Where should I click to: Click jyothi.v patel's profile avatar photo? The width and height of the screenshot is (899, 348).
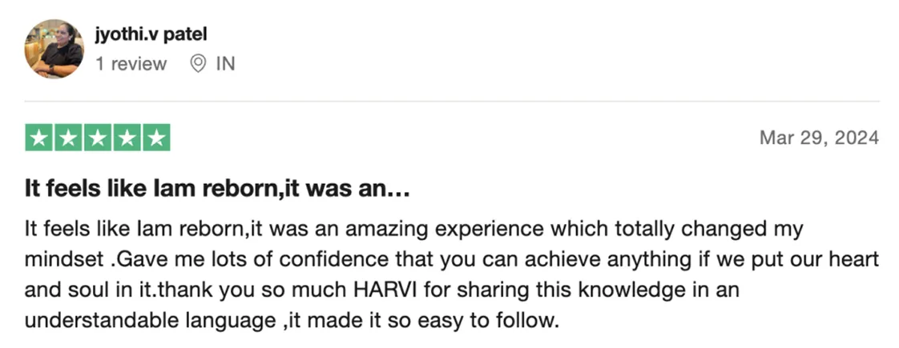pos(54,49)
